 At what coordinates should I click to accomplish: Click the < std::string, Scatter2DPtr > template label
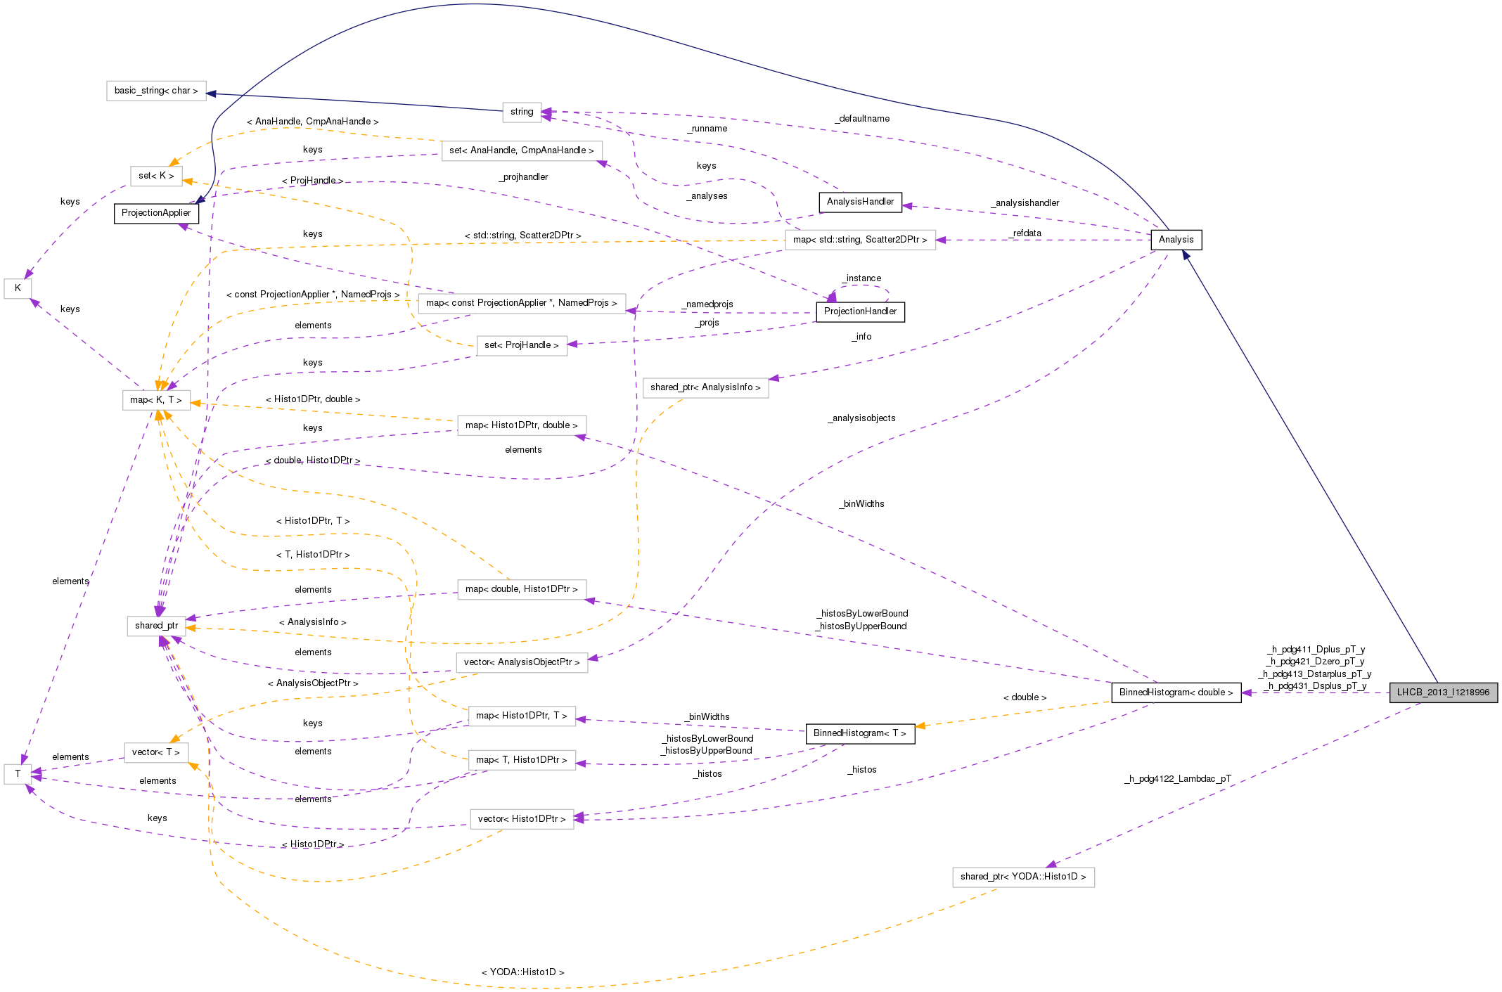point(522,236)
